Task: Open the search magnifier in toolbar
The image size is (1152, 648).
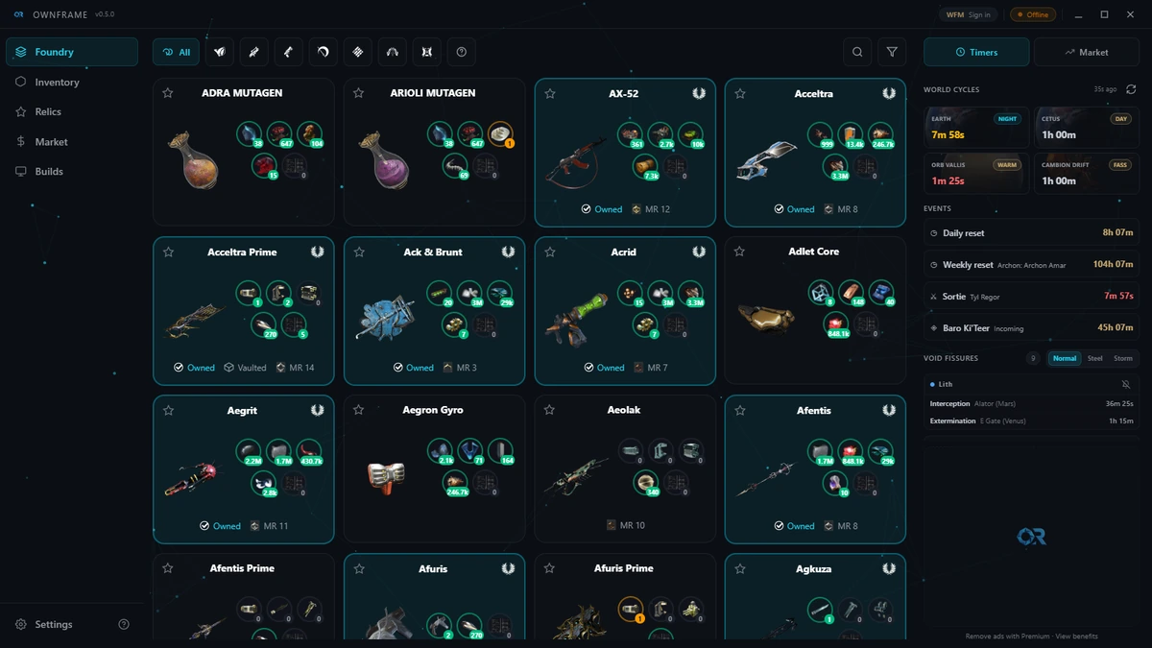Action: tap(857, 52)
